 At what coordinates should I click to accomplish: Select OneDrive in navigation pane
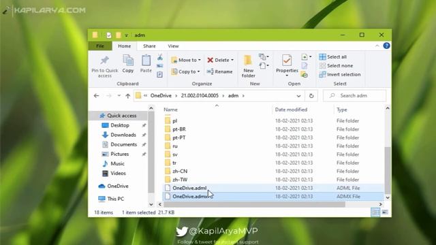coord(118,186)
